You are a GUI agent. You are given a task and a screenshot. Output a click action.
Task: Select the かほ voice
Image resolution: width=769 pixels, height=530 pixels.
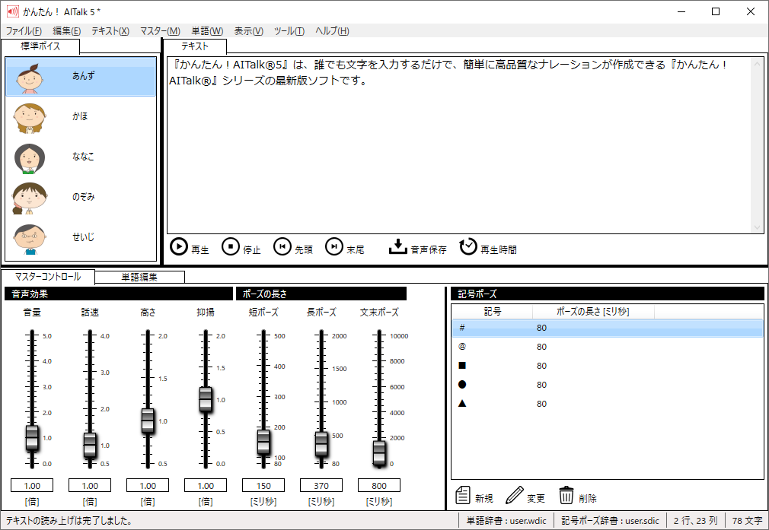81,116
